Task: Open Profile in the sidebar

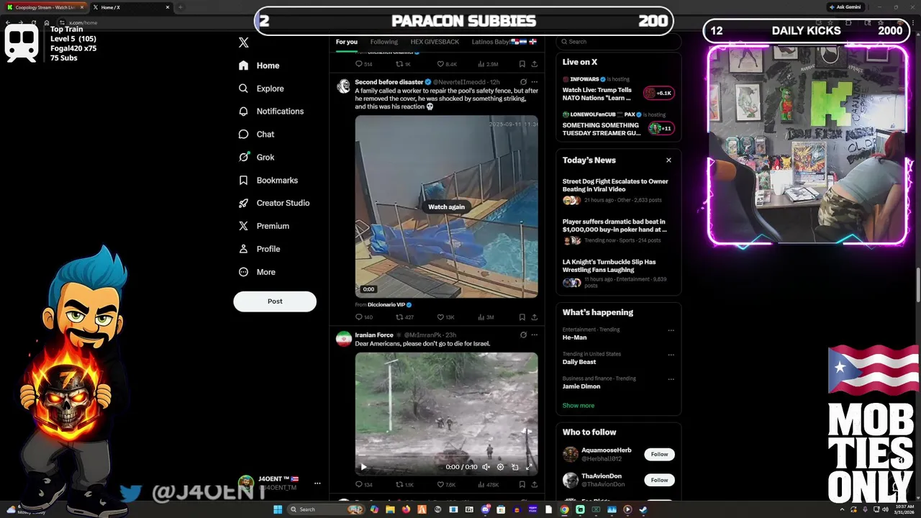Action: pos(259,249)
